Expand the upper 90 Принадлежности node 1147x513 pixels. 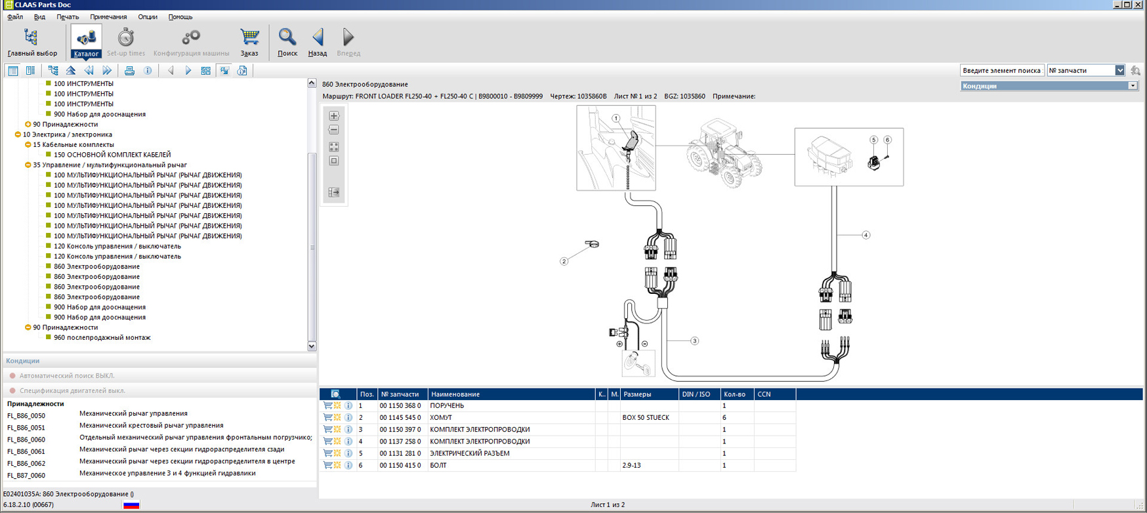[x=28, y=125]
